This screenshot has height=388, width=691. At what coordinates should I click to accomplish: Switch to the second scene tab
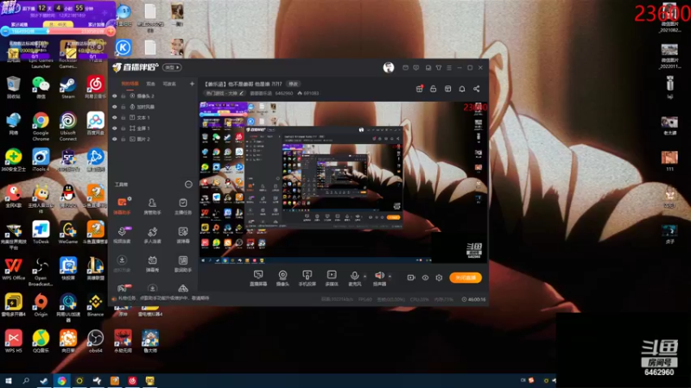150,84
